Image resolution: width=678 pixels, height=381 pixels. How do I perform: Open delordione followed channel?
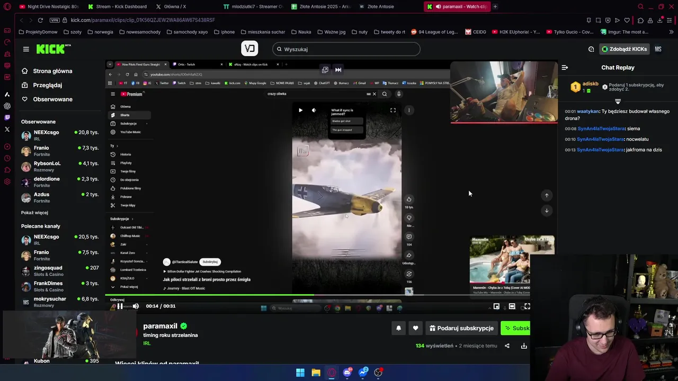(x=60, y=182)
